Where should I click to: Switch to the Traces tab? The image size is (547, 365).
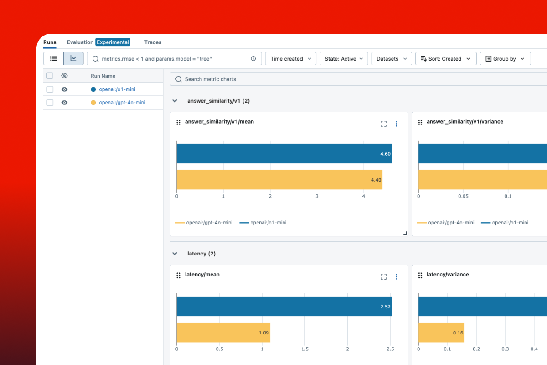point(153,42)
